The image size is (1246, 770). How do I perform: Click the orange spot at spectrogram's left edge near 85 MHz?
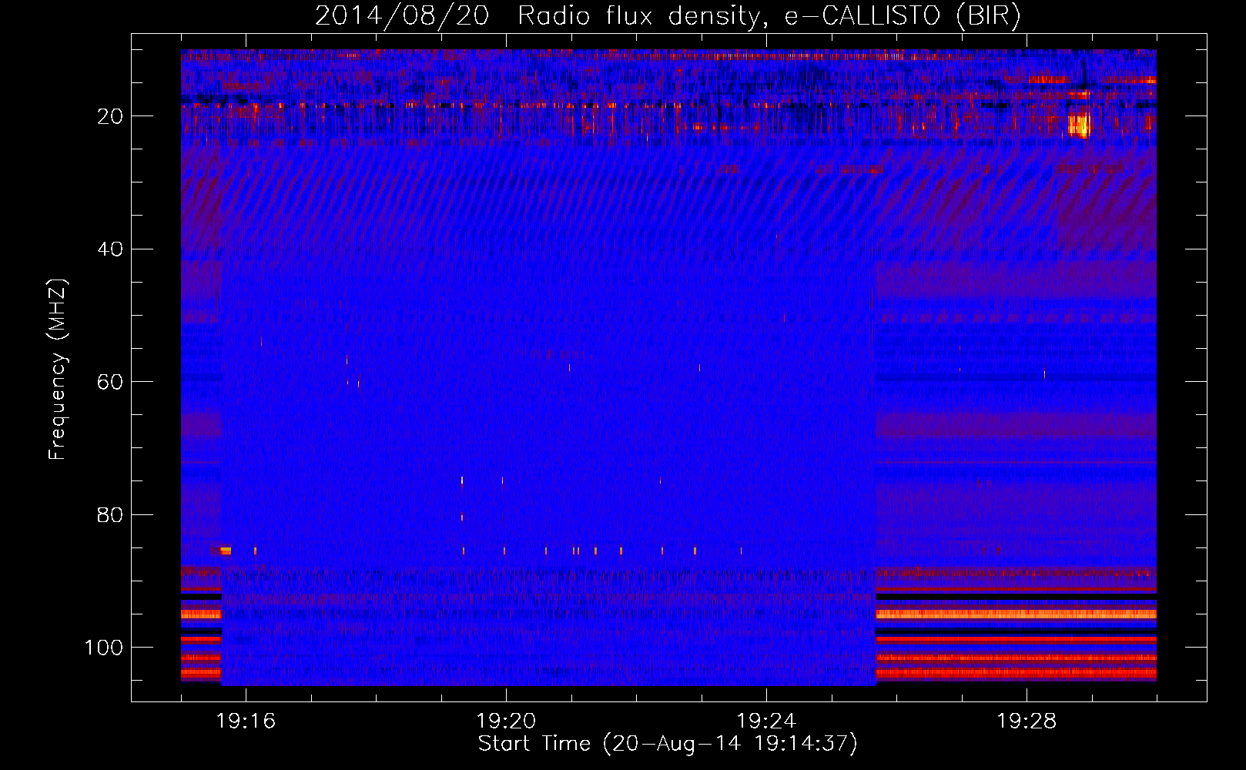point(226,551)
